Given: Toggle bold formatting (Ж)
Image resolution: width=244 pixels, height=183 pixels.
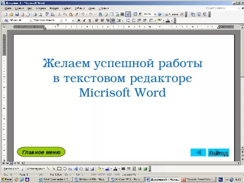Looking at the screenshot, I should tap(79, 20).
